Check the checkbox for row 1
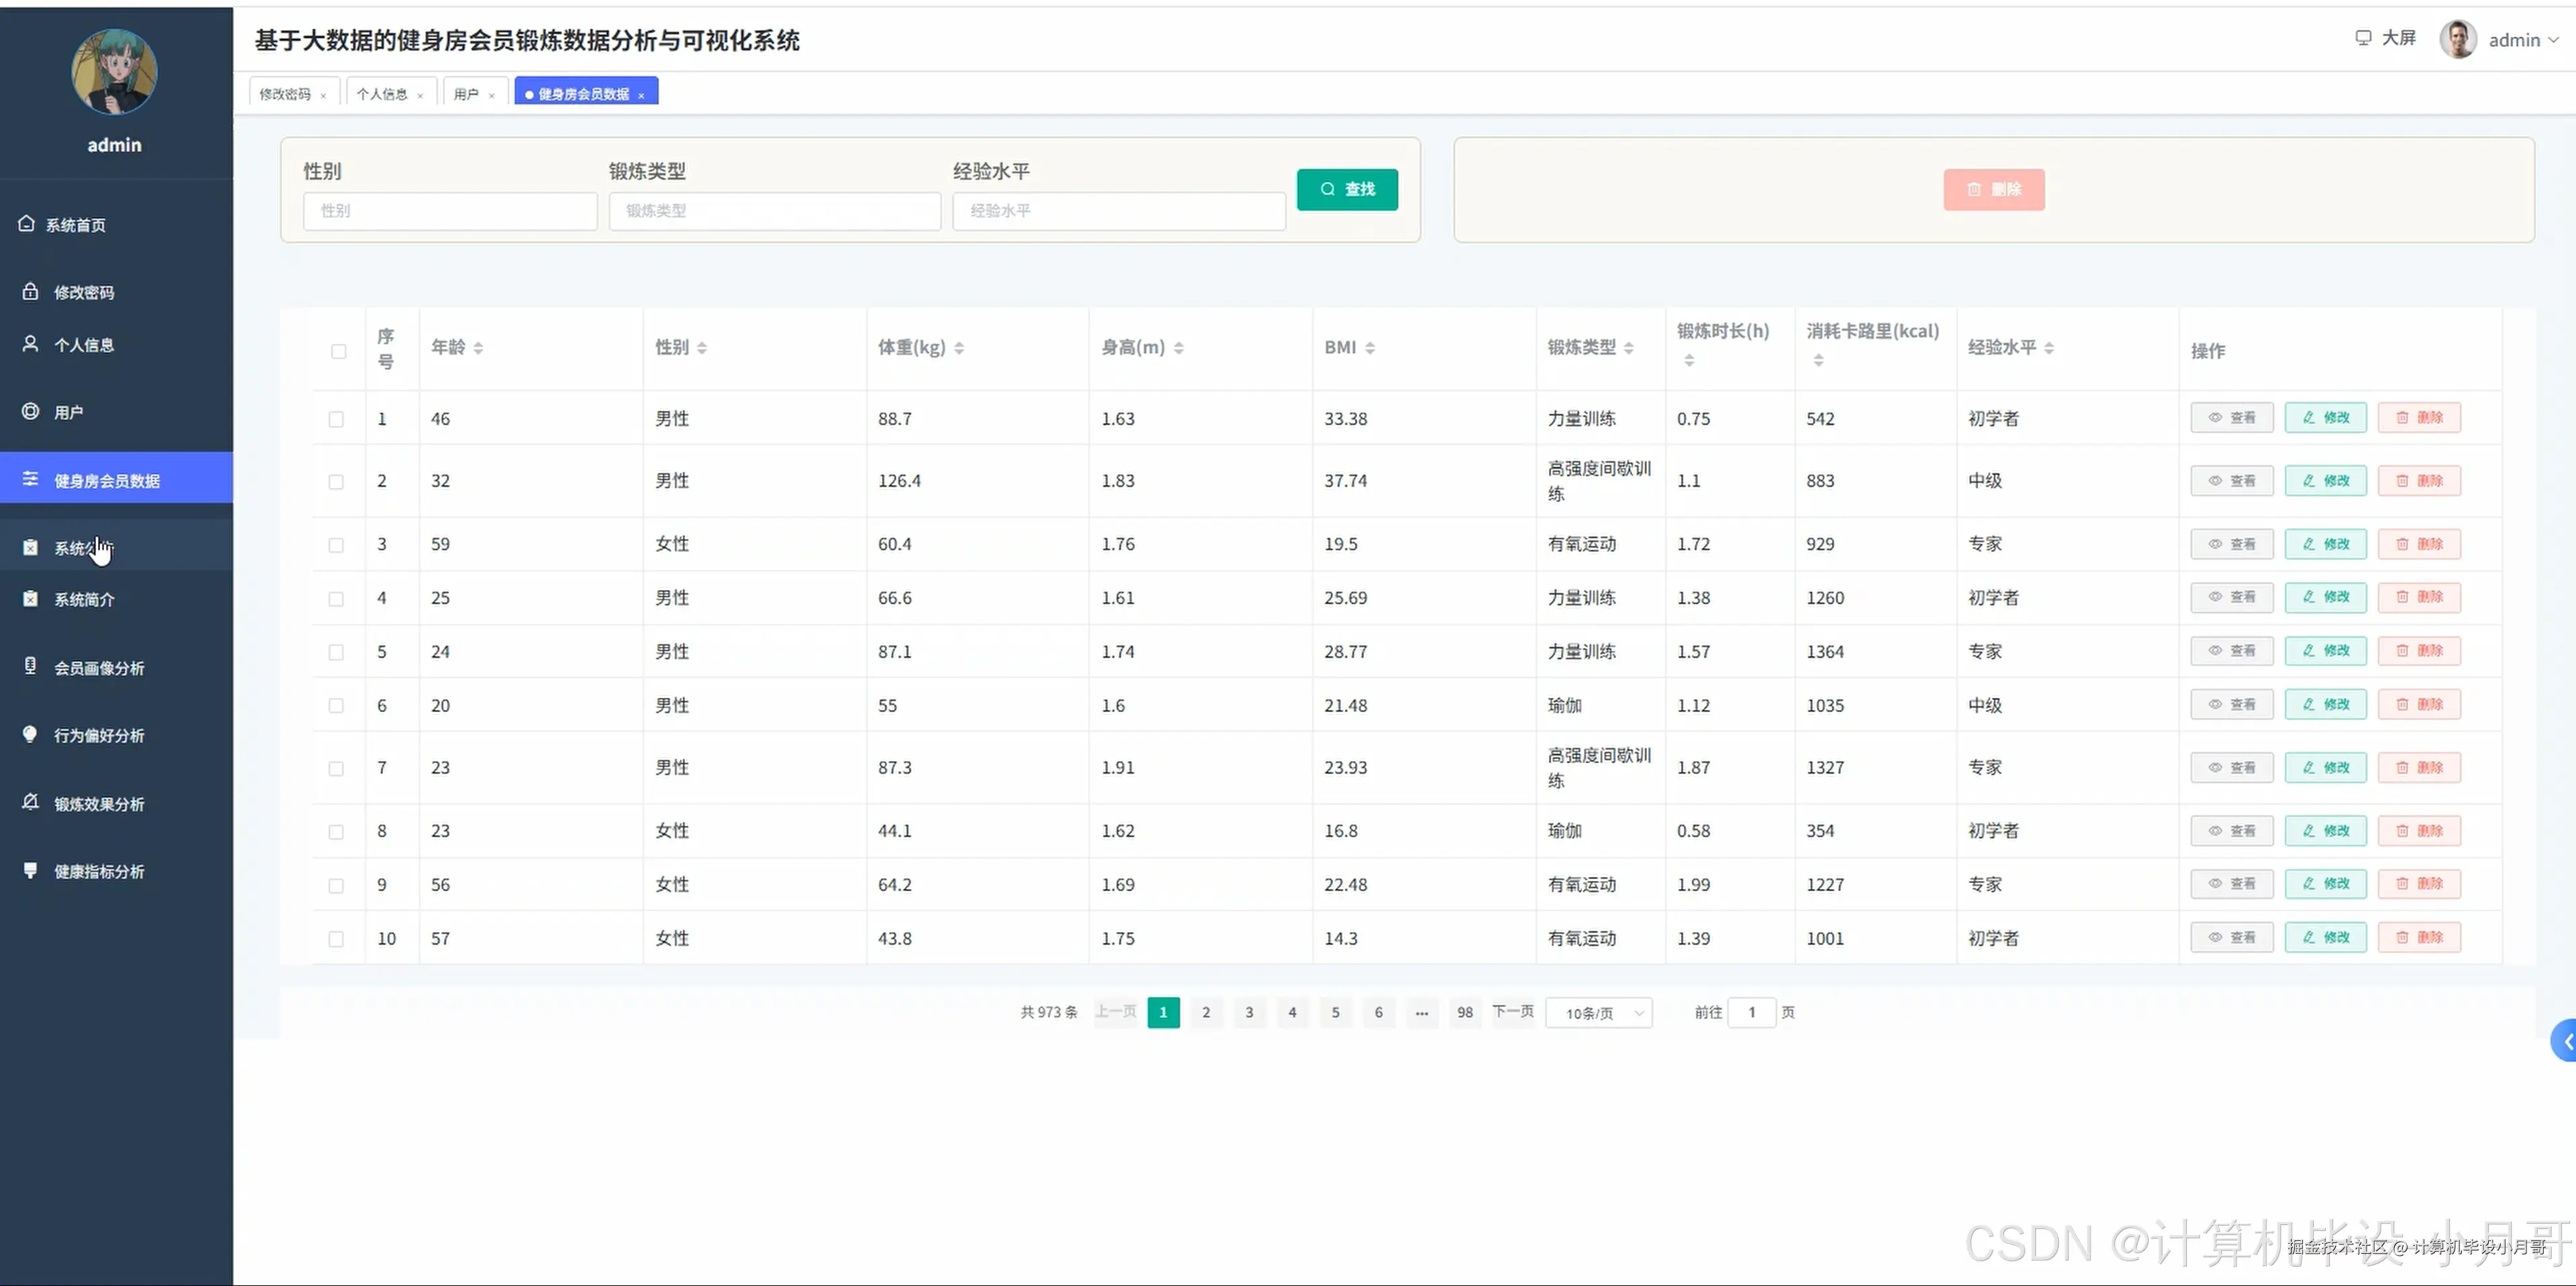 [336, 420]
